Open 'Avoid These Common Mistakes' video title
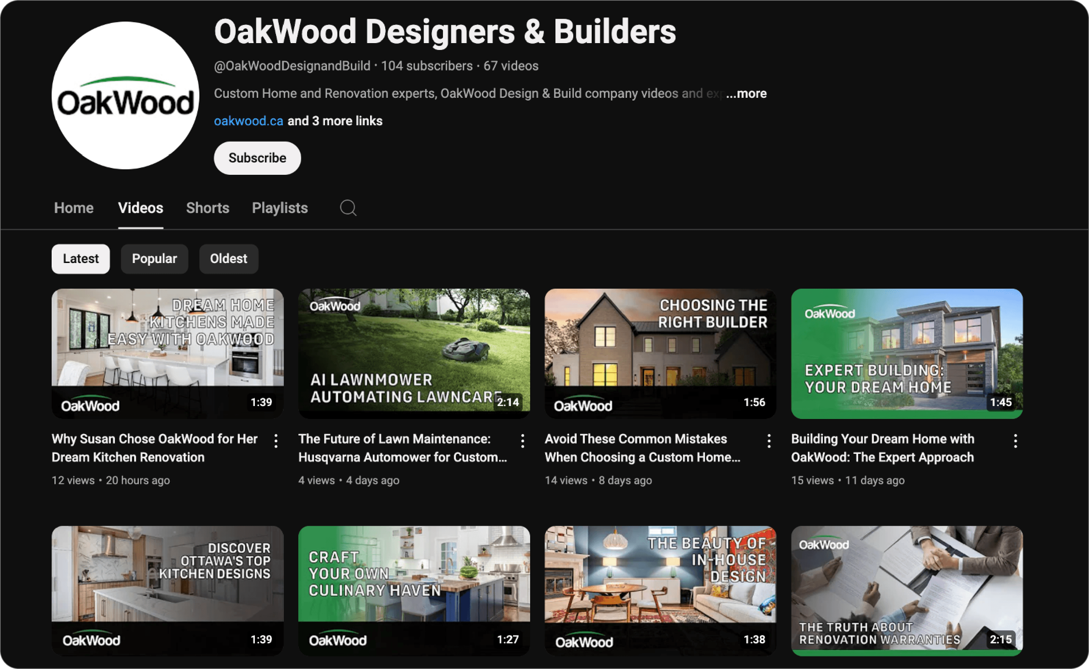Screen dimensions: 1089x669 [x=642, y=448]
